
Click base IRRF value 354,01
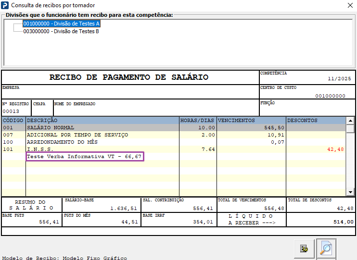203,222
